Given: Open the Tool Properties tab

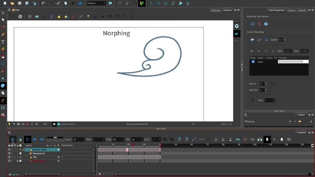Looking at the screenshot, I should [276, 10].
